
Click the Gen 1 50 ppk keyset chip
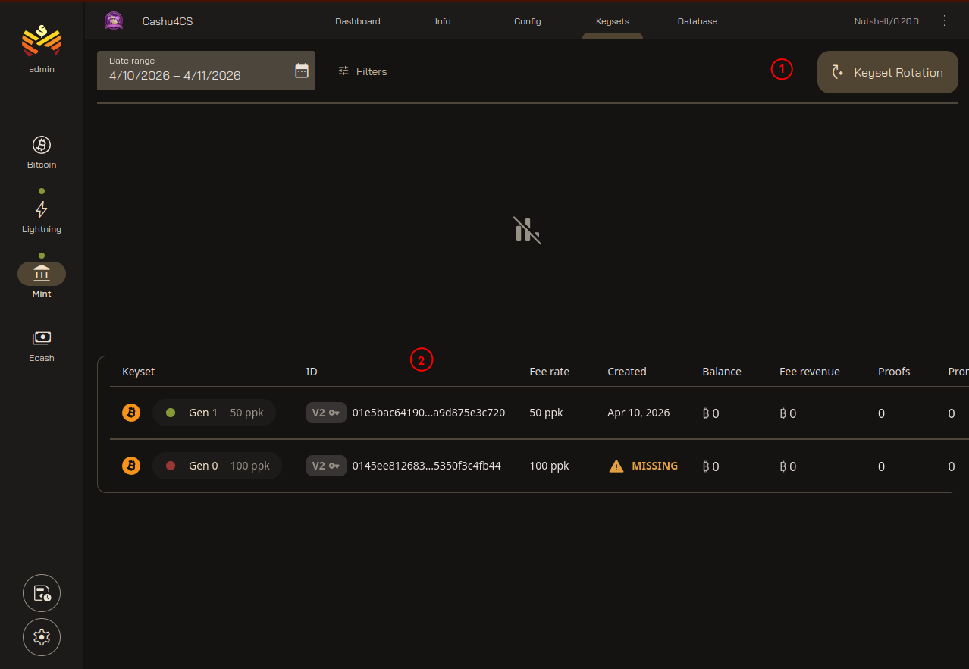[214, 413]
